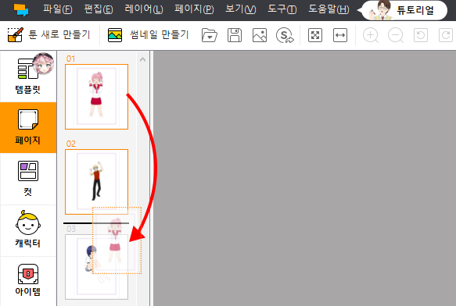
Task: Select page 01 thumbnail
Action: tap(96, 97)
